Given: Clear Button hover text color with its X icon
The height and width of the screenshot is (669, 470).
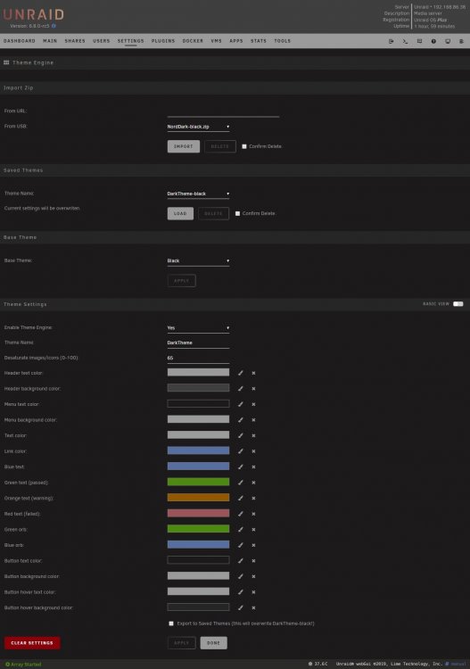Looking at the screenshot, I should pyautogui.click(x=253, y=592).
